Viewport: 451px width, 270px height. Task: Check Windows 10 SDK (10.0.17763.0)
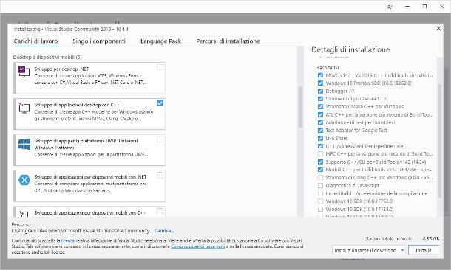tap(320, 201)
